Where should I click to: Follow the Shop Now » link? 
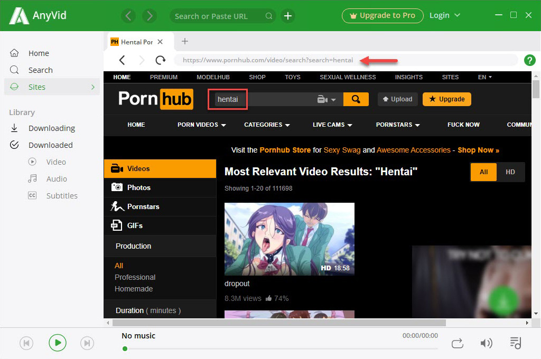click(478, 150)
